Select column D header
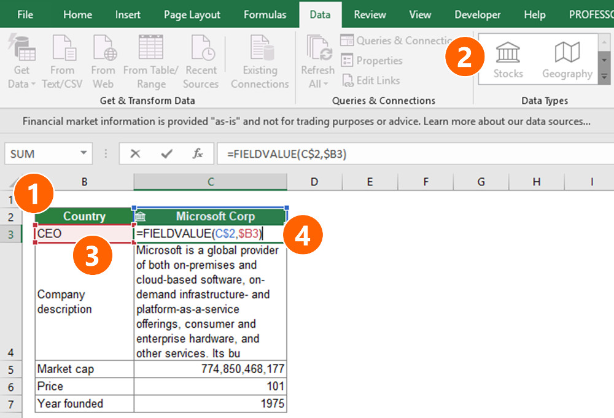 click(314, 182)
